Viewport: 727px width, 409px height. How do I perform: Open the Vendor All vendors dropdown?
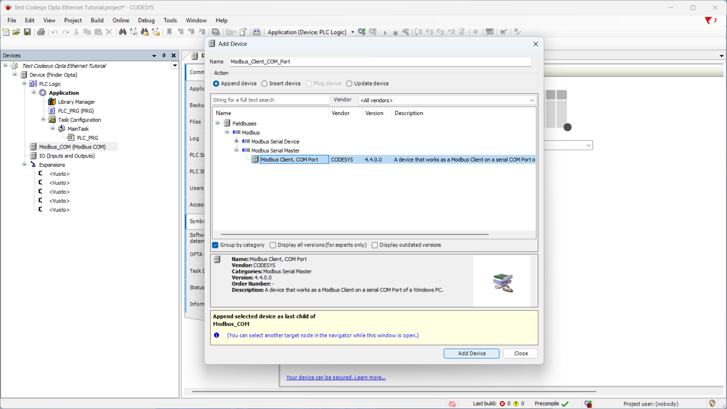447,100
